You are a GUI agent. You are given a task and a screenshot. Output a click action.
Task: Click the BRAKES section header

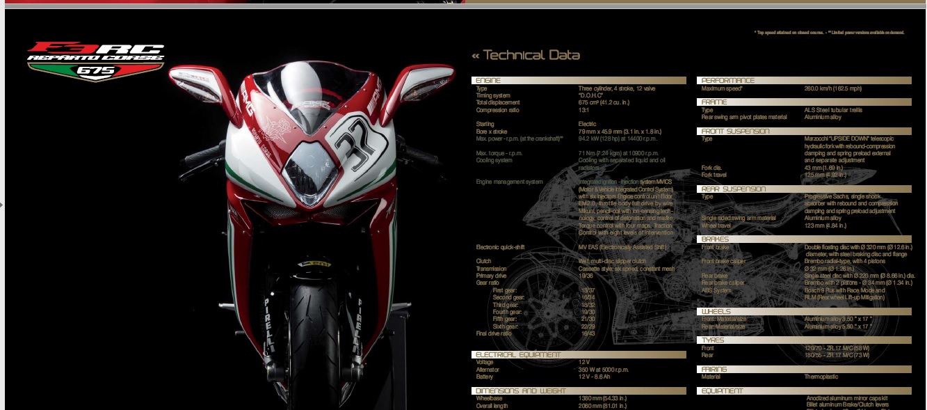[804, 239]
